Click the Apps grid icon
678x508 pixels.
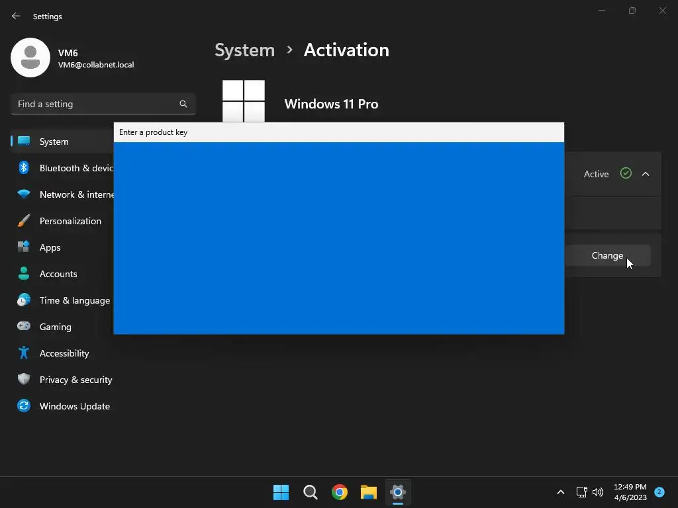pyautogui.click(x=24, y=247)
